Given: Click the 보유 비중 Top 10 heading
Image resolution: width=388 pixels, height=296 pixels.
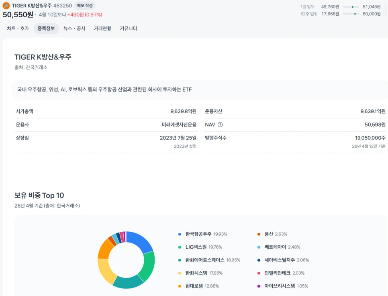Looking at the screenshot, I should (39, 196).
